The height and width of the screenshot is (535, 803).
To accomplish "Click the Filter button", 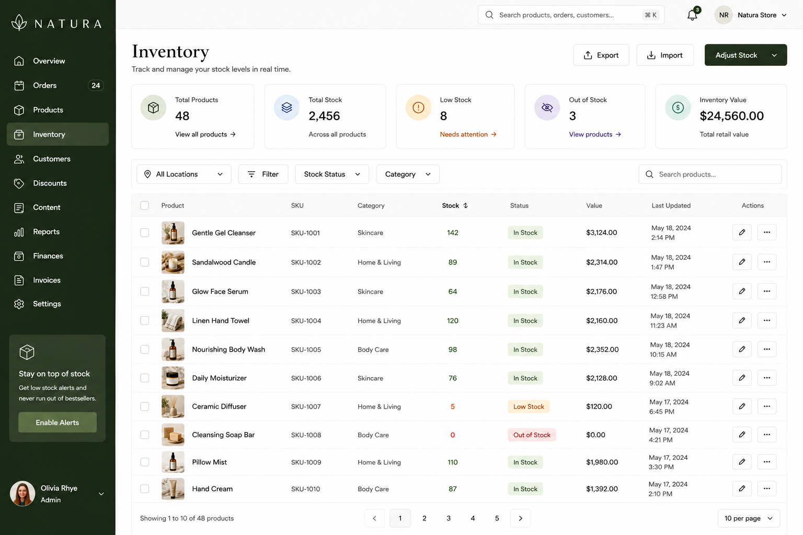I will [263, 174].
